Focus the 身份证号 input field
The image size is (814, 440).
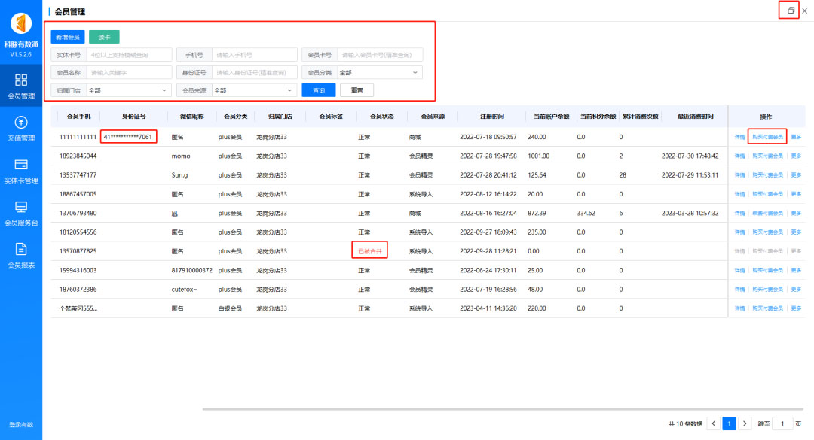pyautogui.click(x=255, y=72)
